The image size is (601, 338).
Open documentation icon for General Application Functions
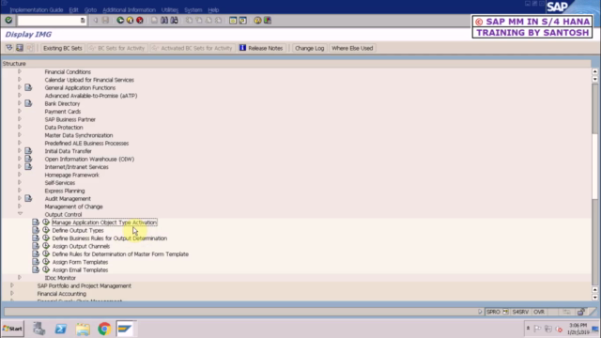(x=28, y=87)
